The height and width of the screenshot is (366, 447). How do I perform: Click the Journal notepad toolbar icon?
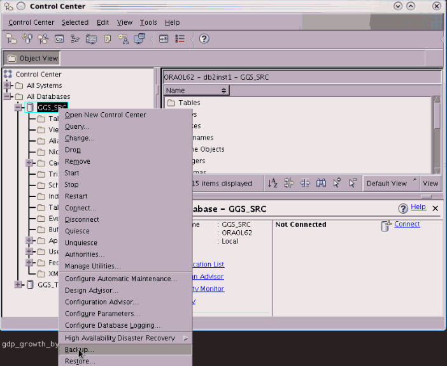108,39
